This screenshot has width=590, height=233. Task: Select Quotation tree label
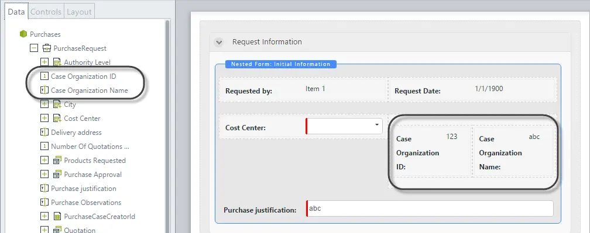(x=80, y=230)
